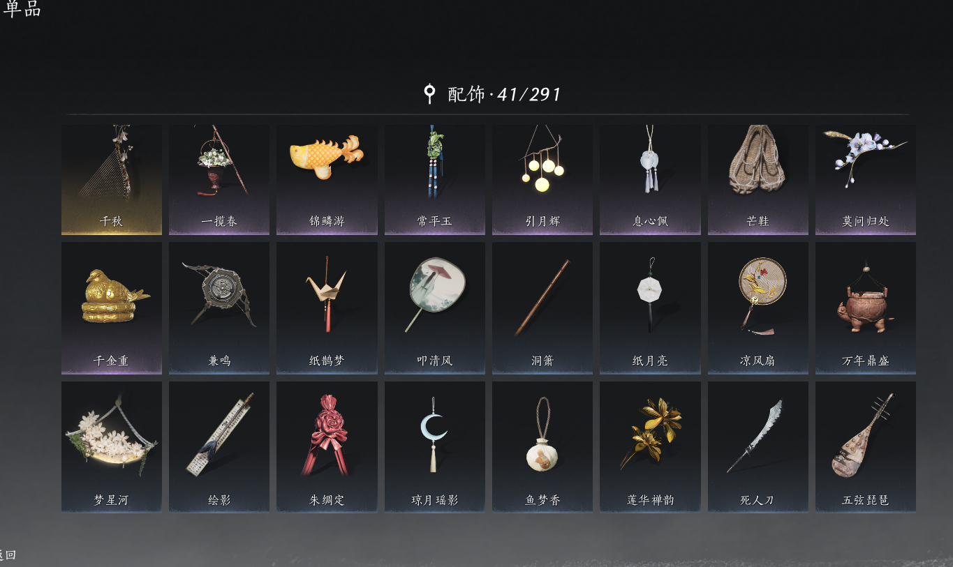Pick the 兼鸣 octagonal drum item
Viewport: 953px width, 567px height.
tap(219, 308)
